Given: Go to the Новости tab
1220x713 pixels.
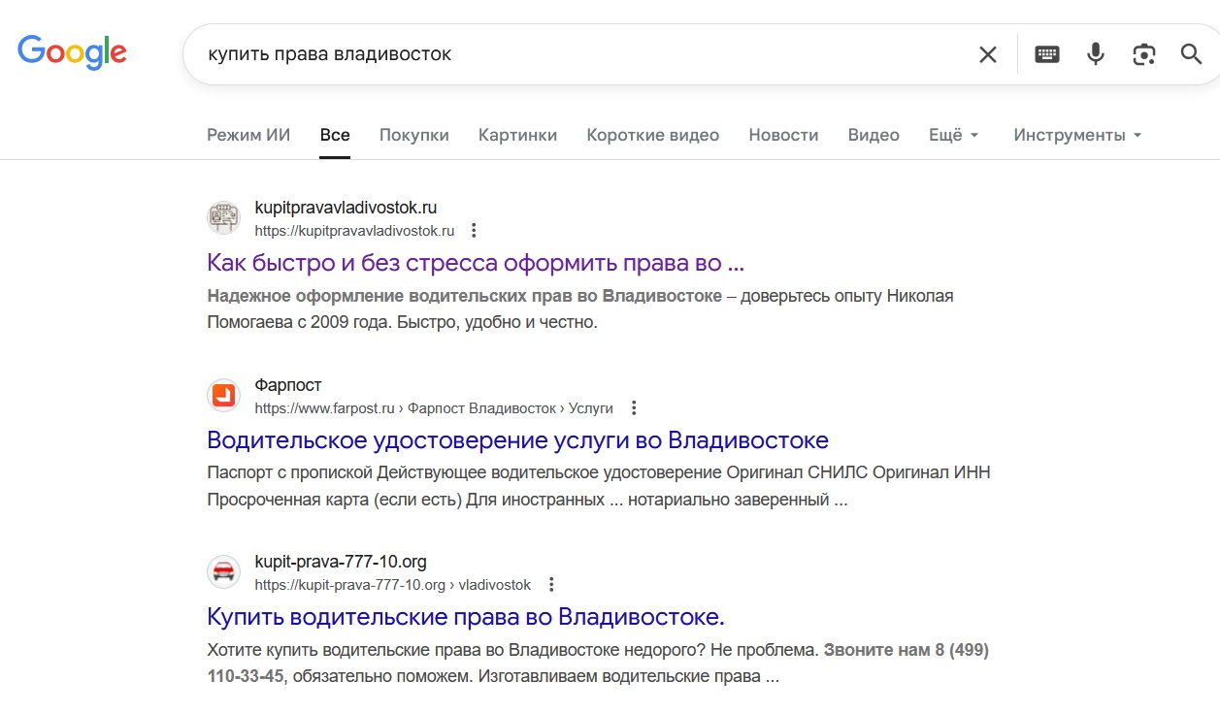Looking at the screenshot, I should point(783,135).
